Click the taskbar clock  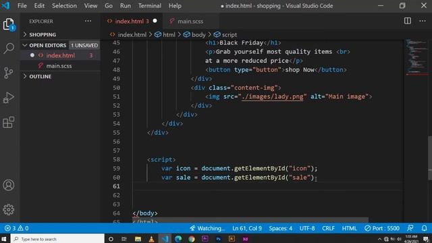pos(411,239)
